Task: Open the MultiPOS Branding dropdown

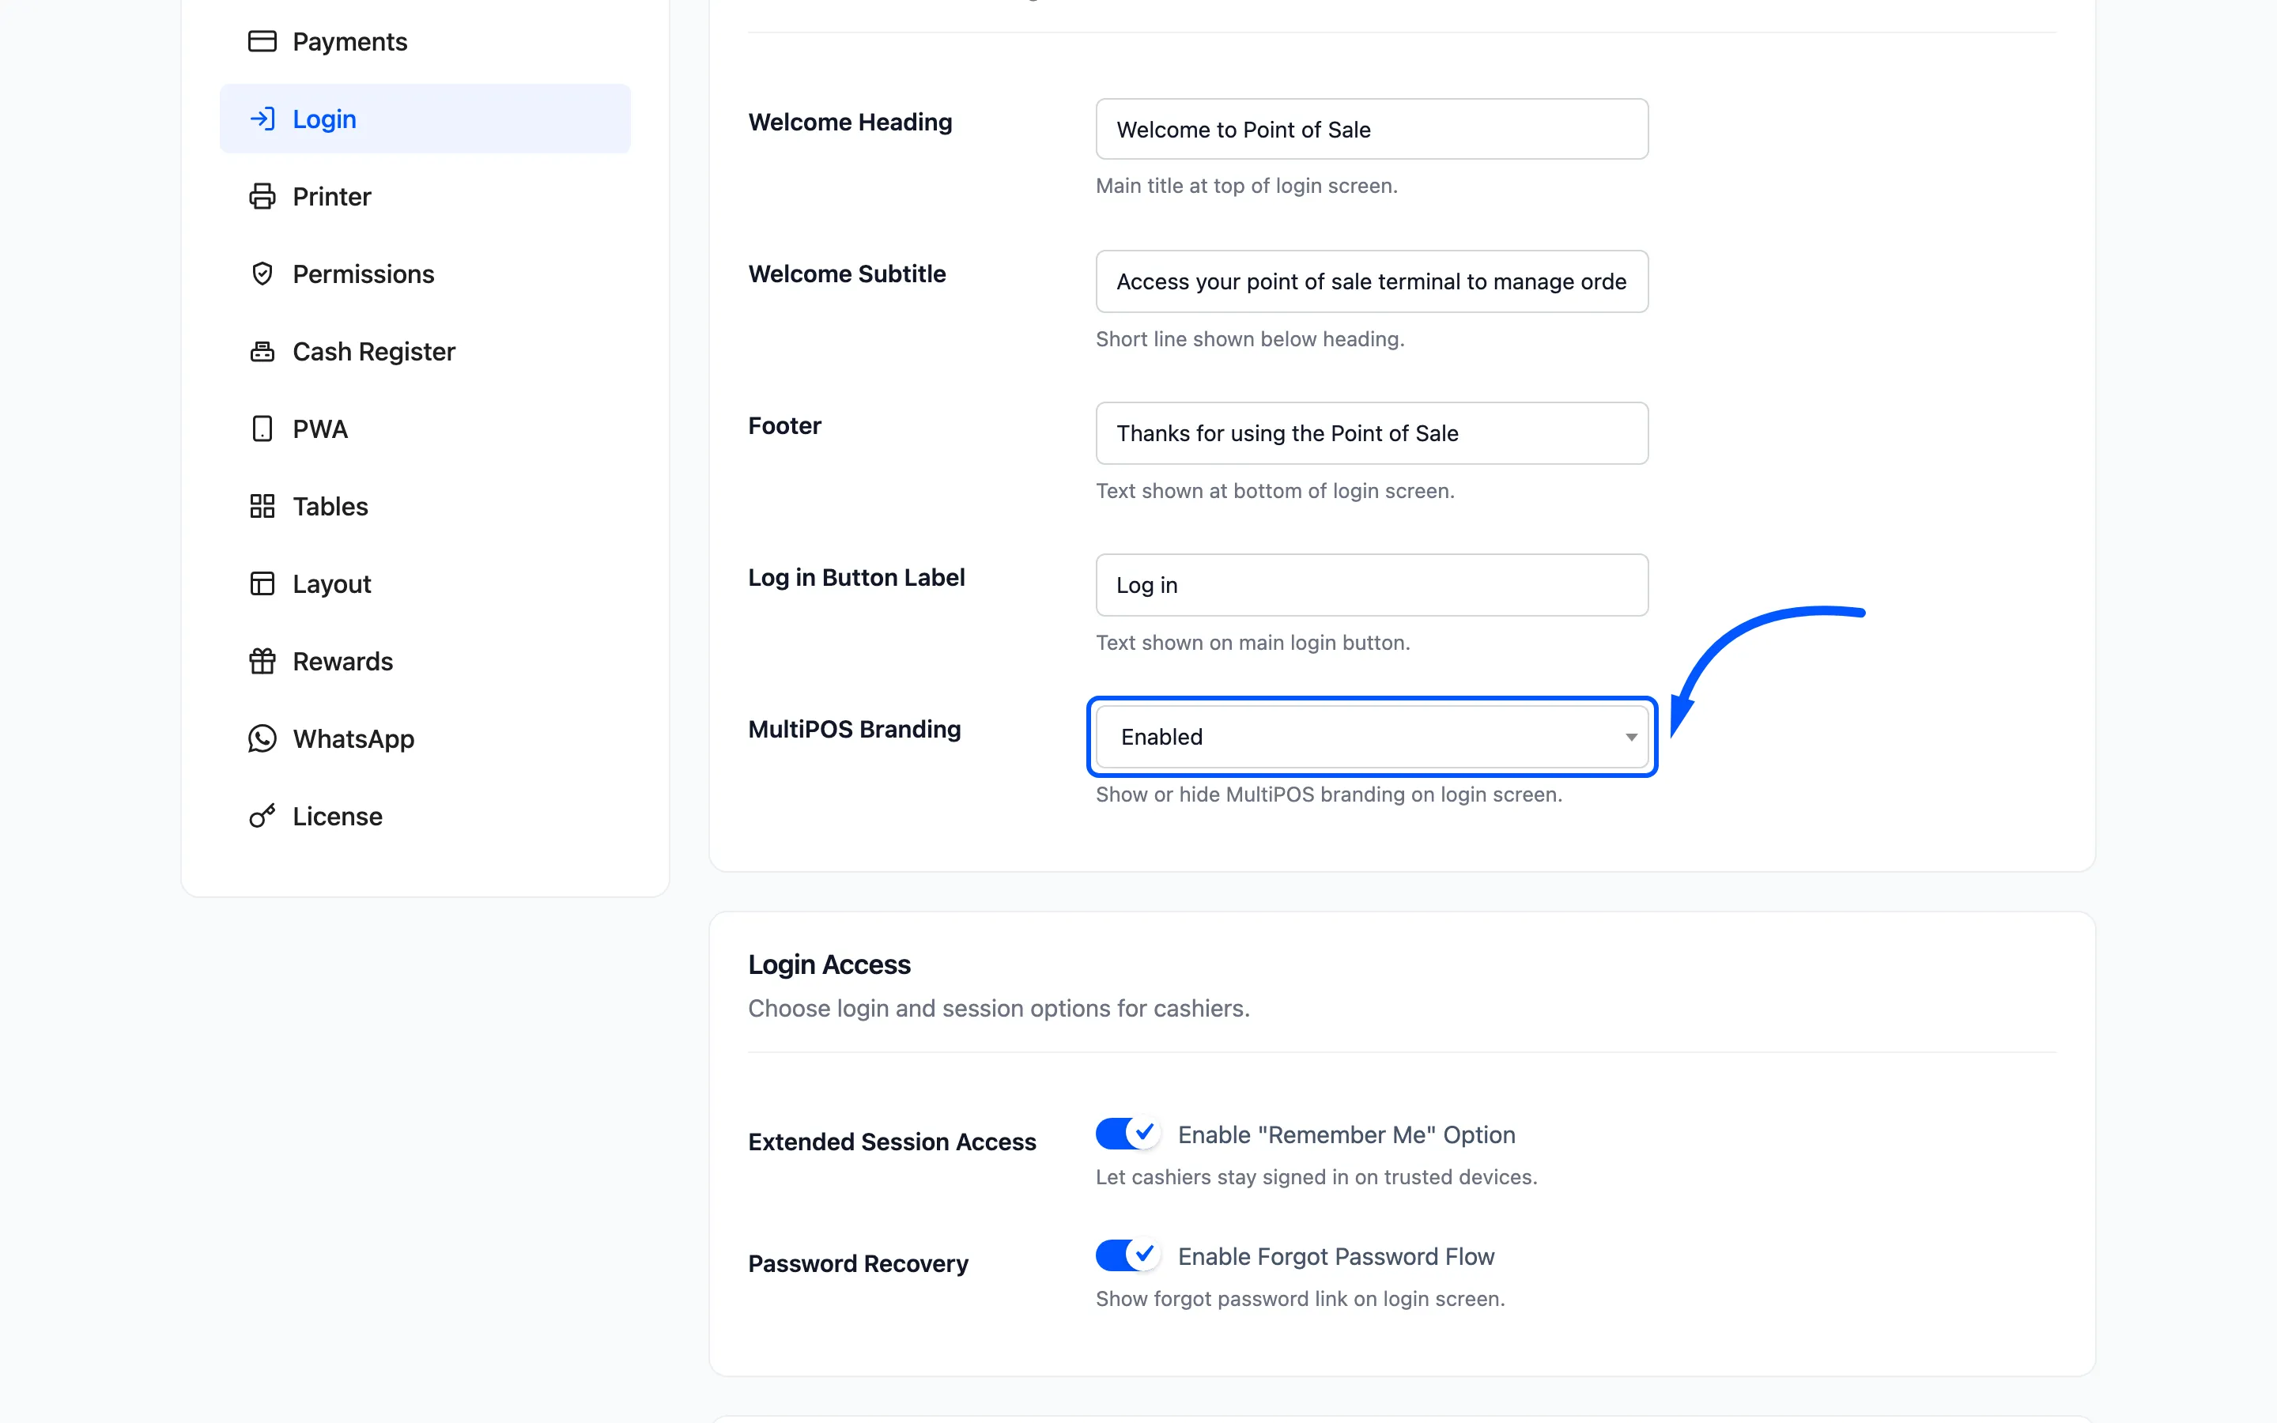Action: [1372, 737]
